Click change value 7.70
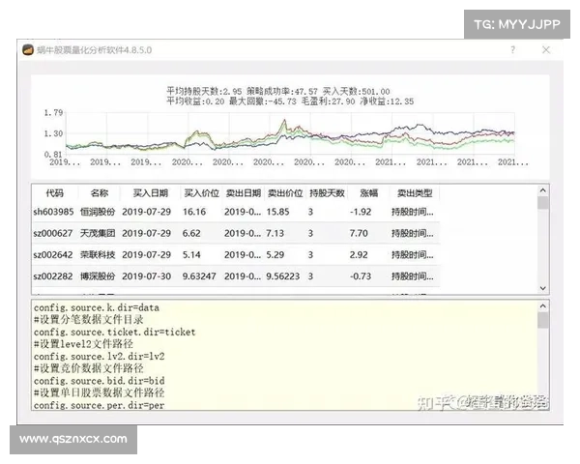Screen dimensions: 580x464 (359, 234)
